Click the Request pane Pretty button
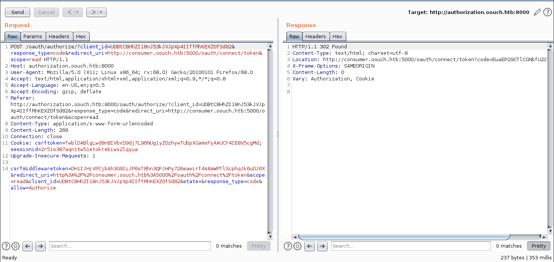The width and height of the screenshot is (554, 262). [259, 246]
